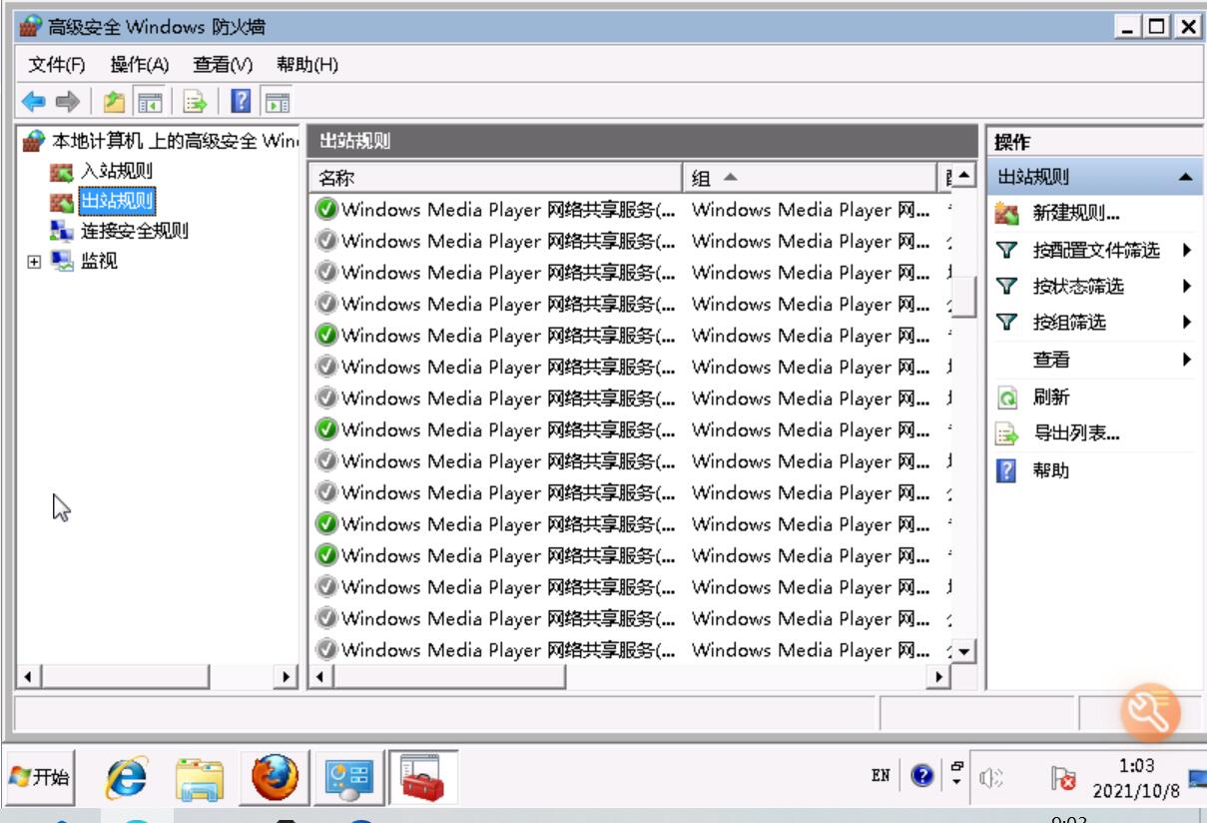Image resolution: width=1207 pixels, height=823 pixels.
Task: Open 连接安全规则 node
Action: point(132,231)
